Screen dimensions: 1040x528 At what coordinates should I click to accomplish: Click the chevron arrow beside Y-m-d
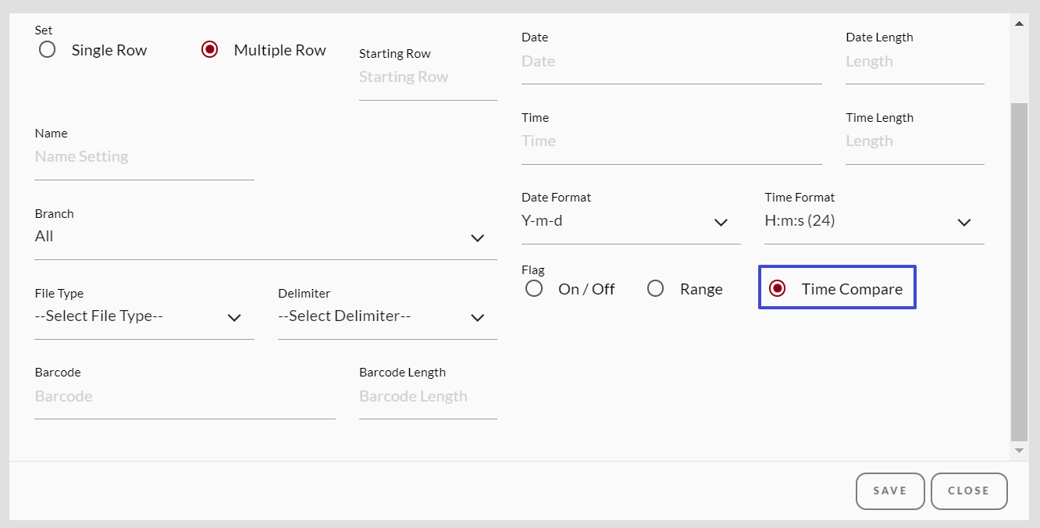point(721,223)
